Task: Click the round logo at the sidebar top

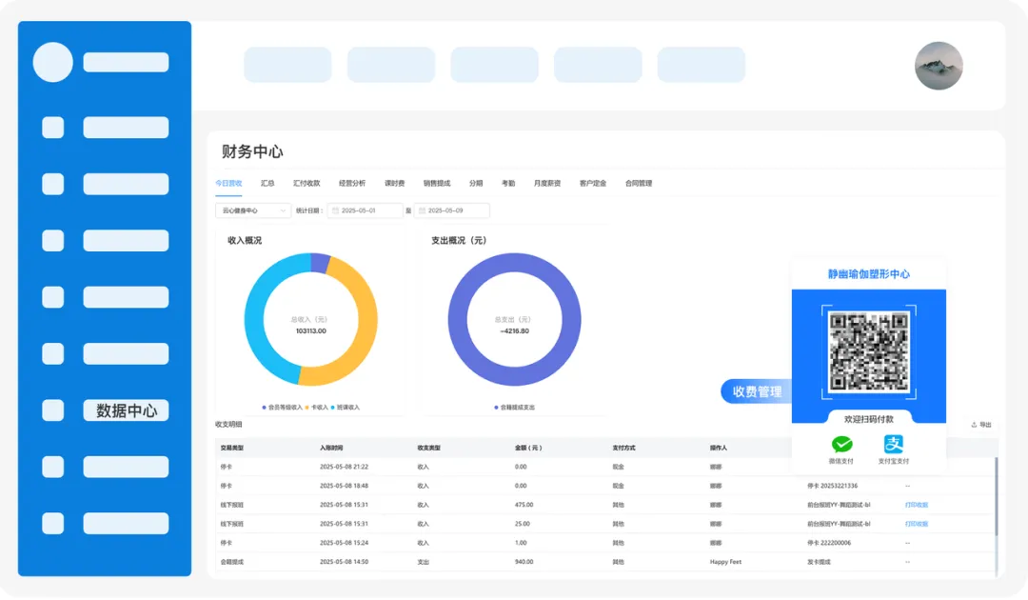Action: [x=53, y=63]
